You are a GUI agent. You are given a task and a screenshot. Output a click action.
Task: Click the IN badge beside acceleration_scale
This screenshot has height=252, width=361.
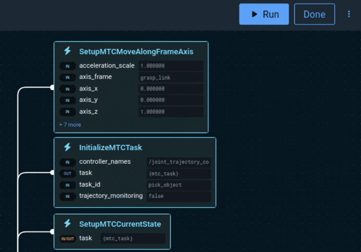click(67, 66)
